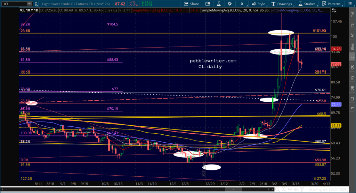Click the $68.5 price level label

click(x=322, y=114)
